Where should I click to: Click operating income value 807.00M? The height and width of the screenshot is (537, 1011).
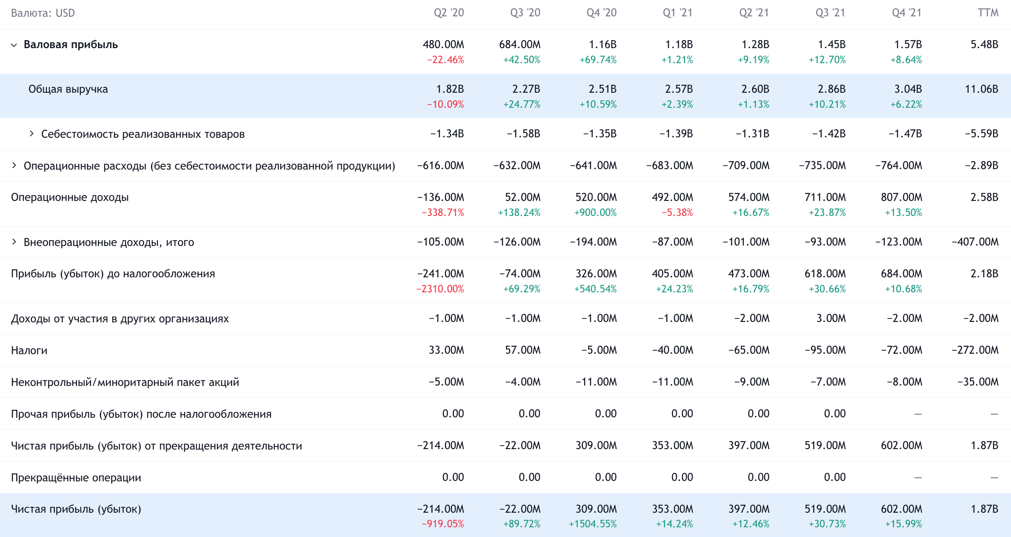901,197
